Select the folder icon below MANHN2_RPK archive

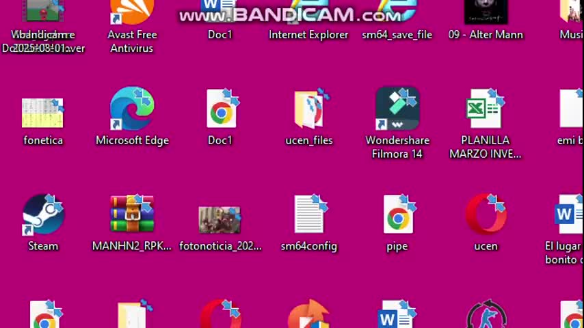point(135,314)
